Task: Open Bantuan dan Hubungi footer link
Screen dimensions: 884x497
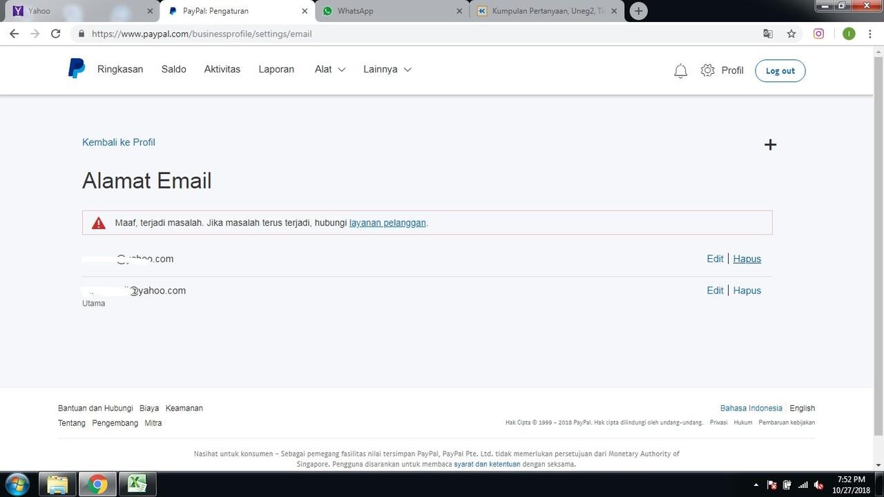Action: 95,408
